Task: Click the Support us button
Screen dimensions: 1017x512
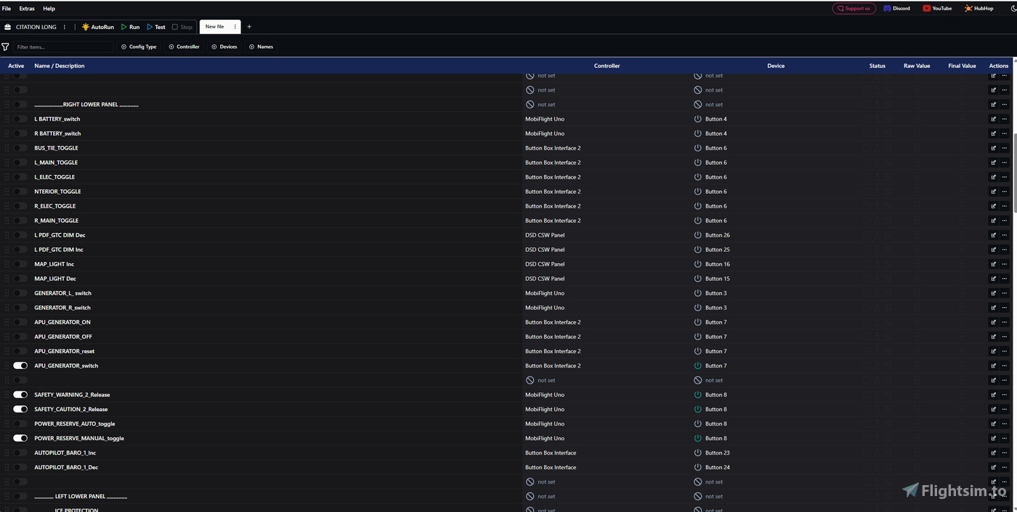Action: [854, 9]
